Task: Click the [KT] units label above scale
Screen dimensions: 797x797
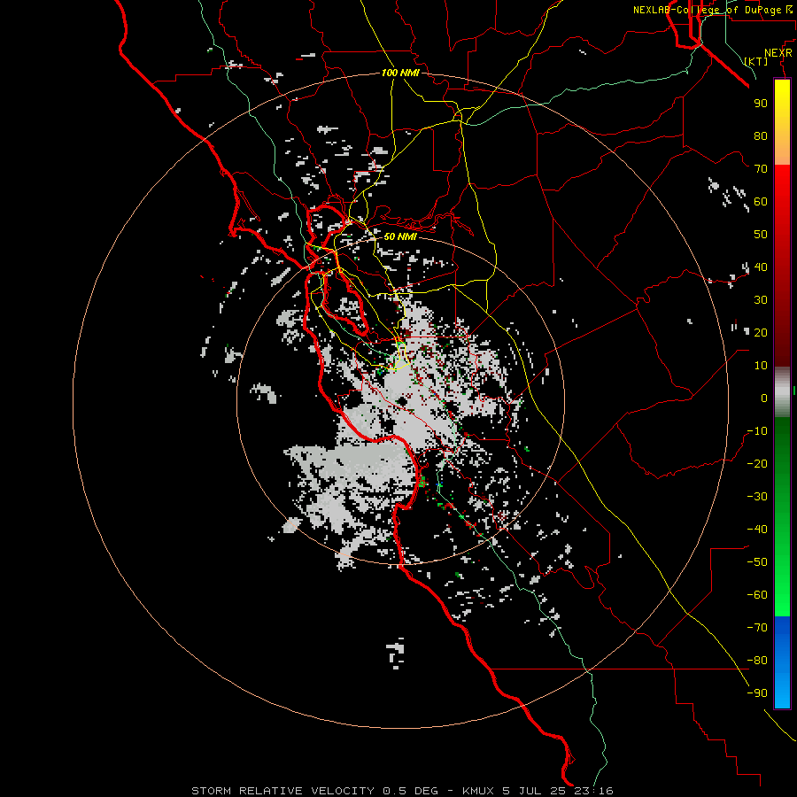Action: (756, 61)
